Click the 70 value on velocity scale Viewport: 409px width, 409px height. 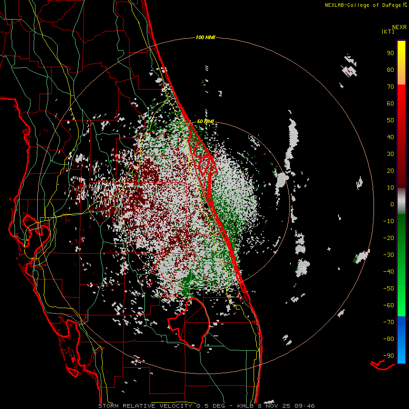click(390, 87)
